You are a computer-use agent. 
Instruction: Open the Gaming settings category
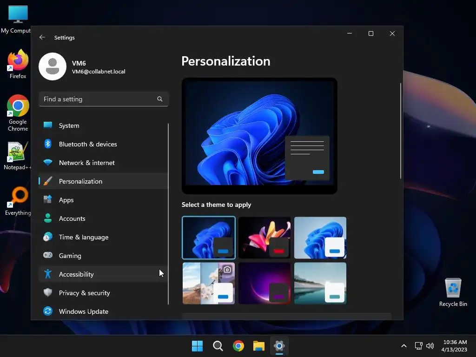[x=103, y=256]
